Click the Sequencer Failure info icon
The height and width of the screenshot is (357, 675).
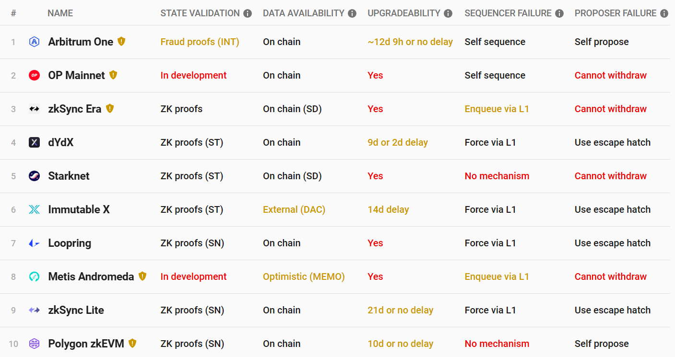tap(559, 13)
